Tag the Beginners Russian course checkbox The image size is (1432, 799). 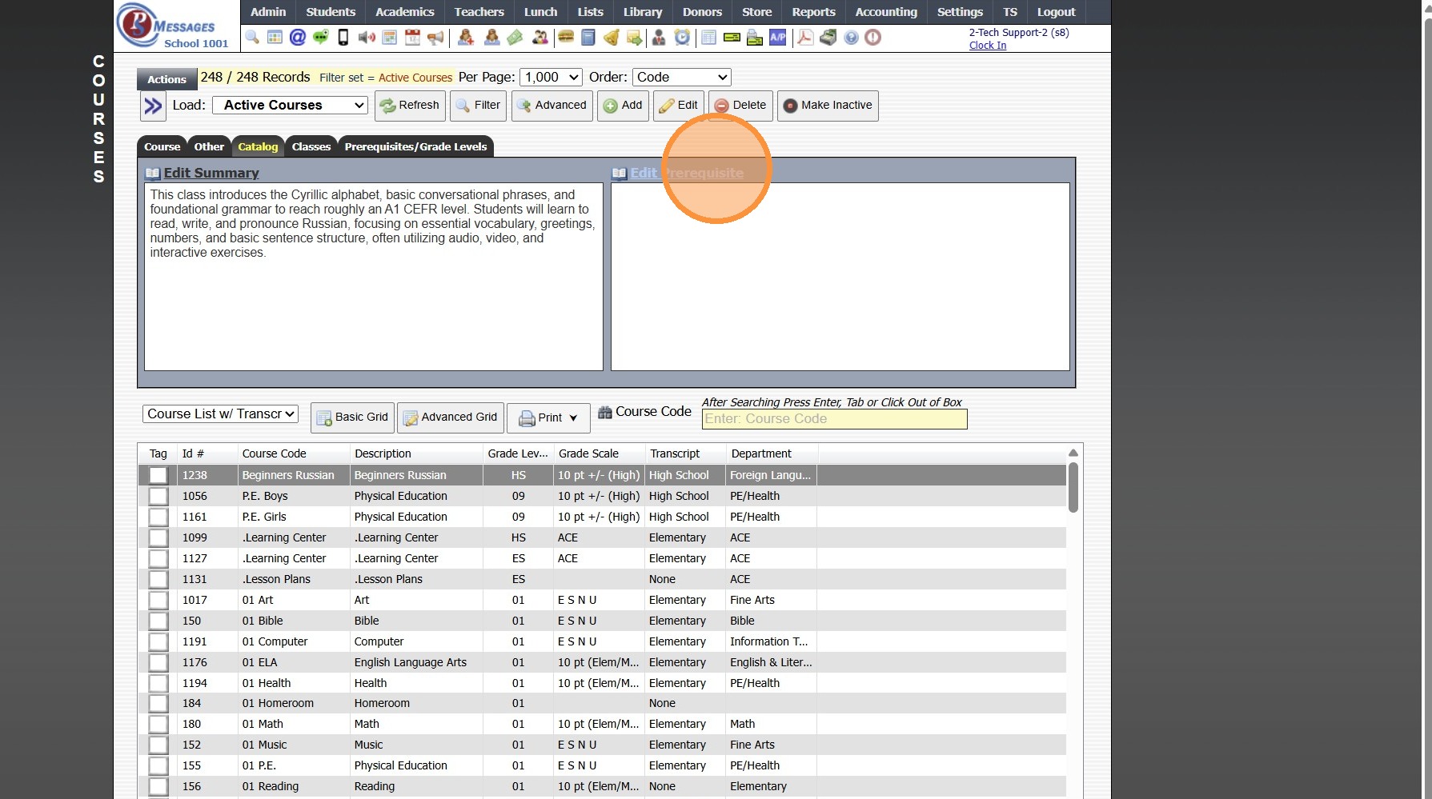coord(158,475)
